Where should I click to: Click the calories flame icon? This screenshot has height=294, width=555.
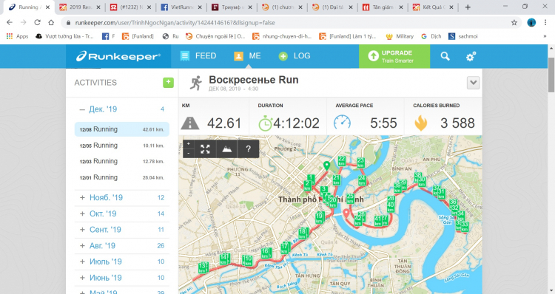pyautogui.click(x=421, y=123)
